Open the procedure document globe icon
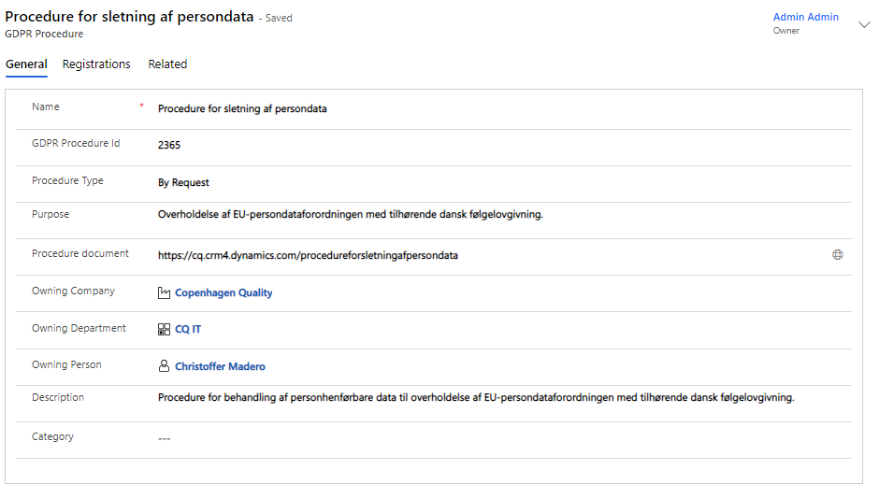Image resolution: width=879 pixels, height=498 pixels. tap(838, 254)
